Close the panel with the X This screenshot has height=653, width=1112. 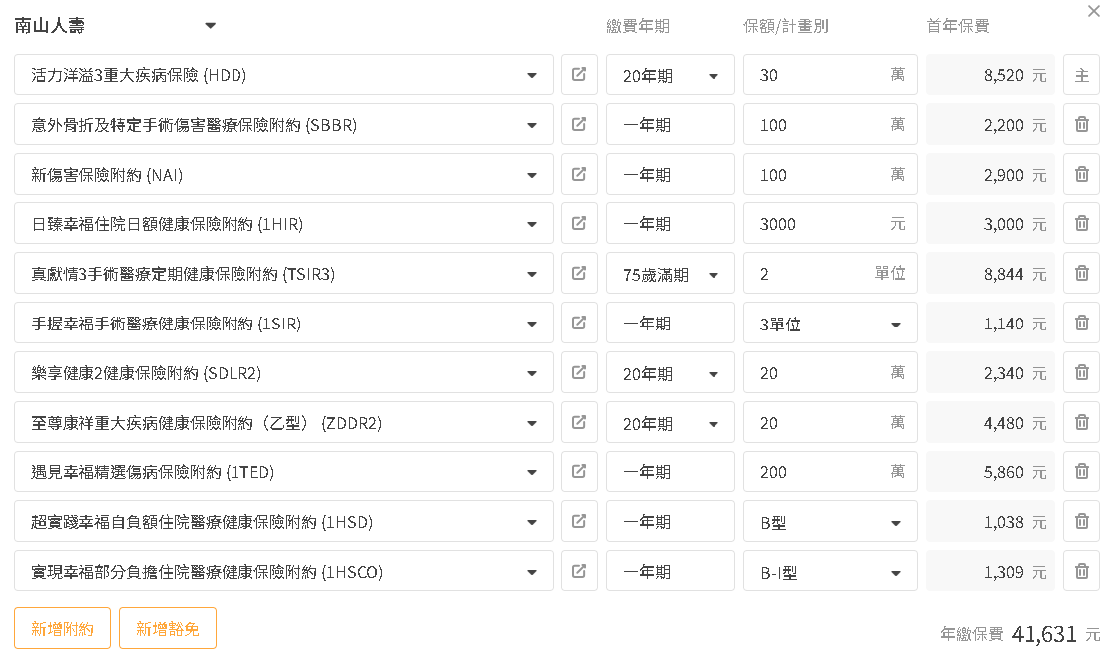(1094, 10)
